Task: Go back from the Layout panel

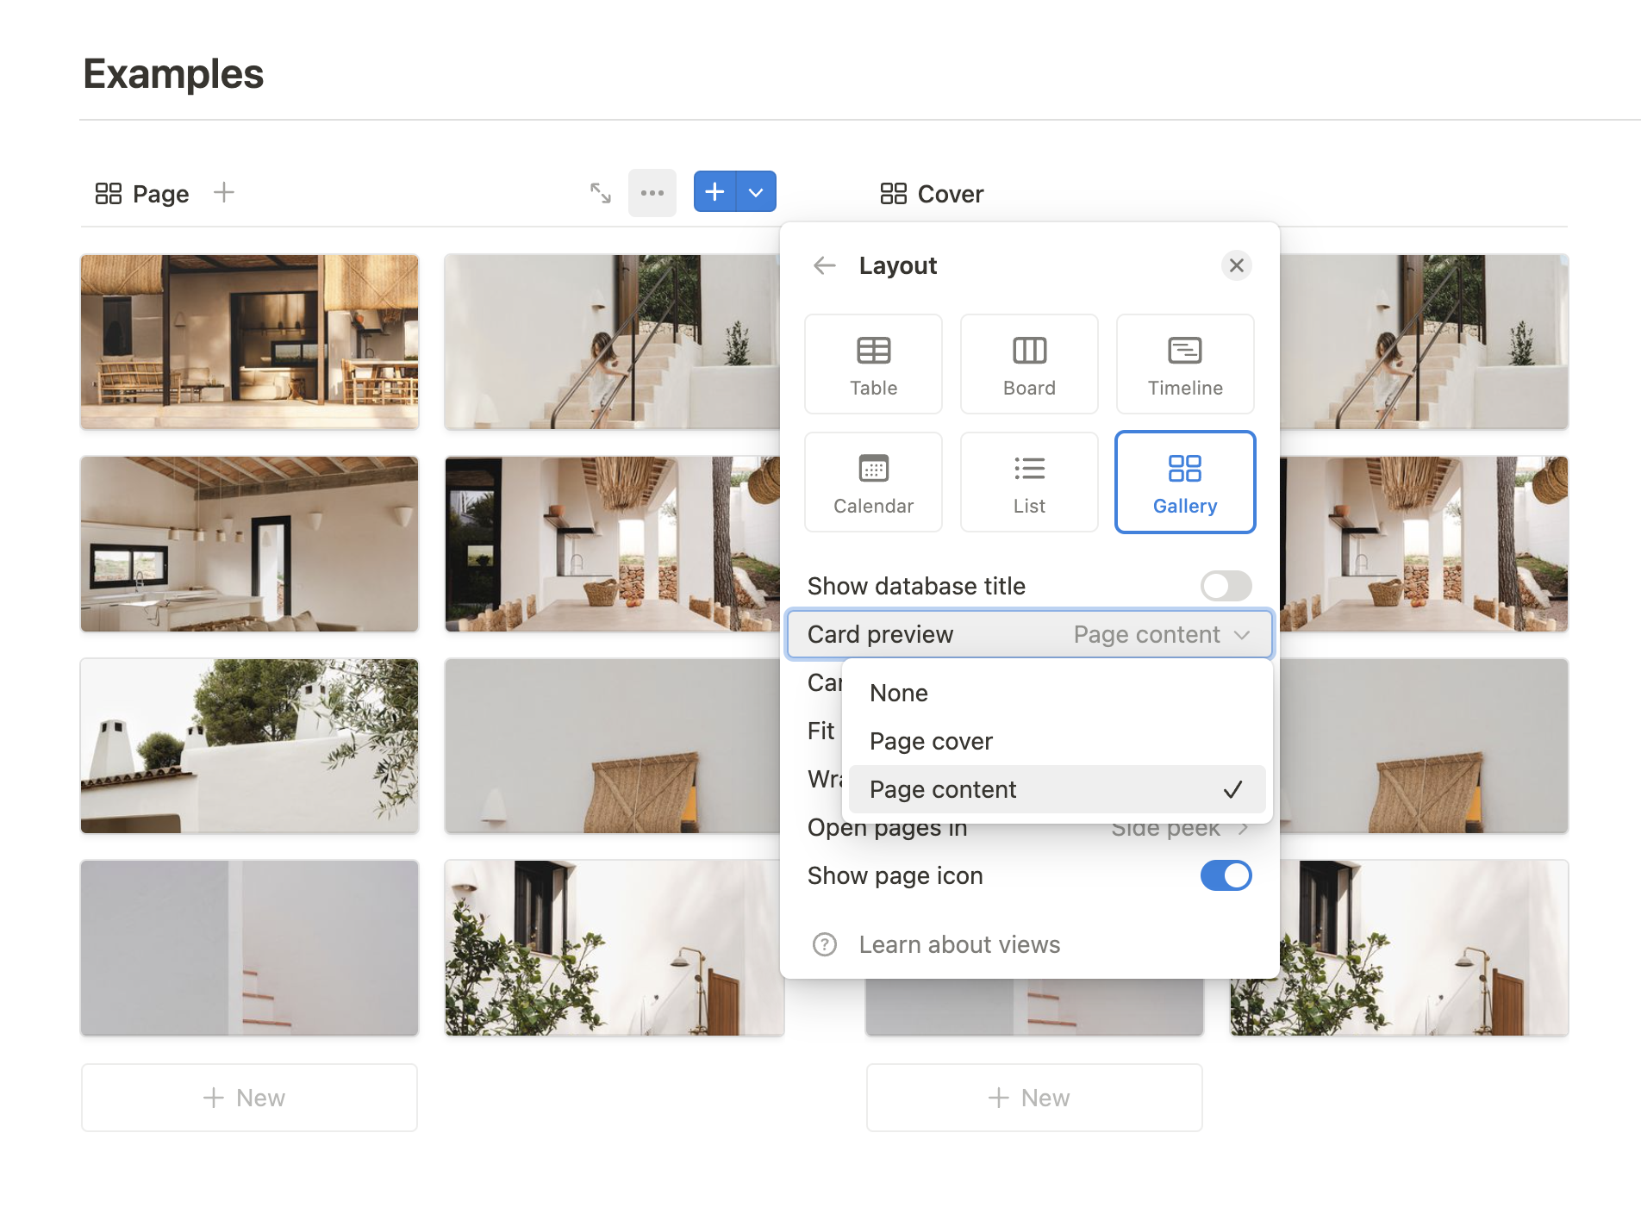Action: pos(824,265)
